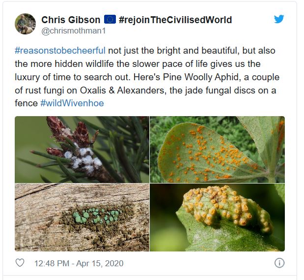
Task: Open the @chrismothman1 handle
Action: pyautogui.click(x=74, y=31)
